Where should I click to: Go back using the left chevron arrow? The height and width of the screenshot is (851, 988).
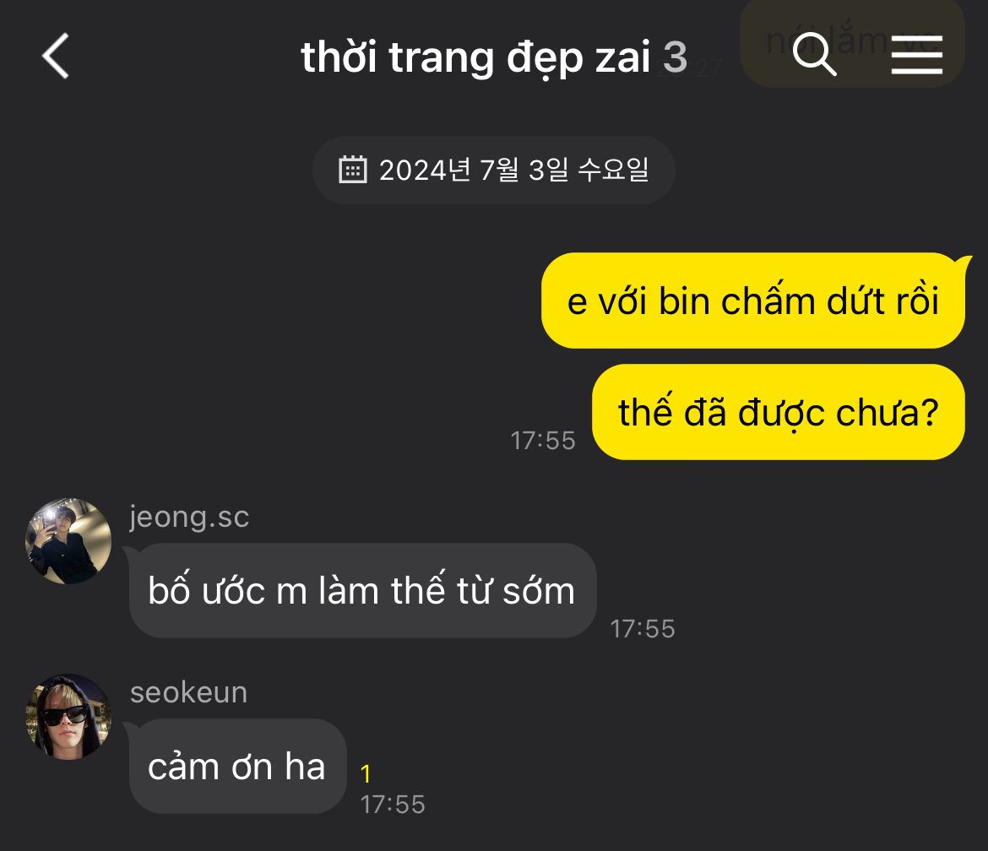click(x=56, y=56)
